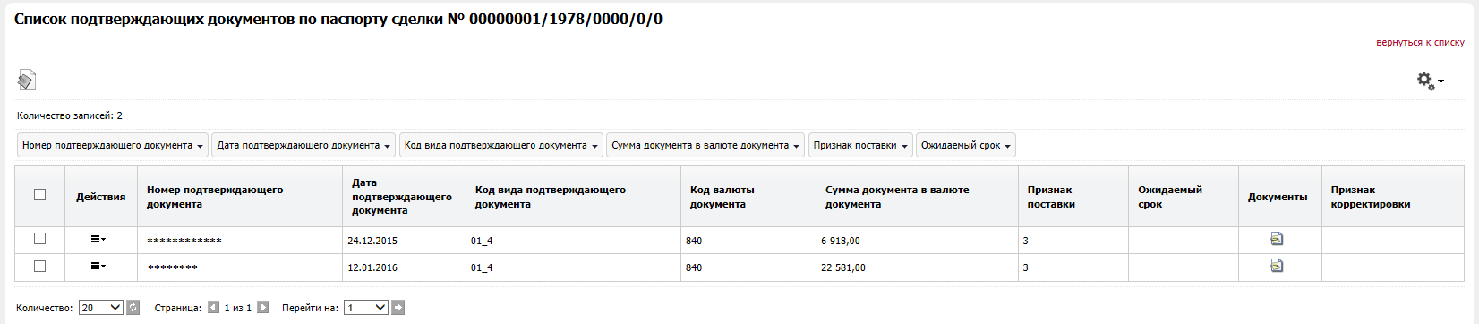Click the вернуться к списку link
The height and width of the screenshot is (331, 1479).
coord(1420,43)
